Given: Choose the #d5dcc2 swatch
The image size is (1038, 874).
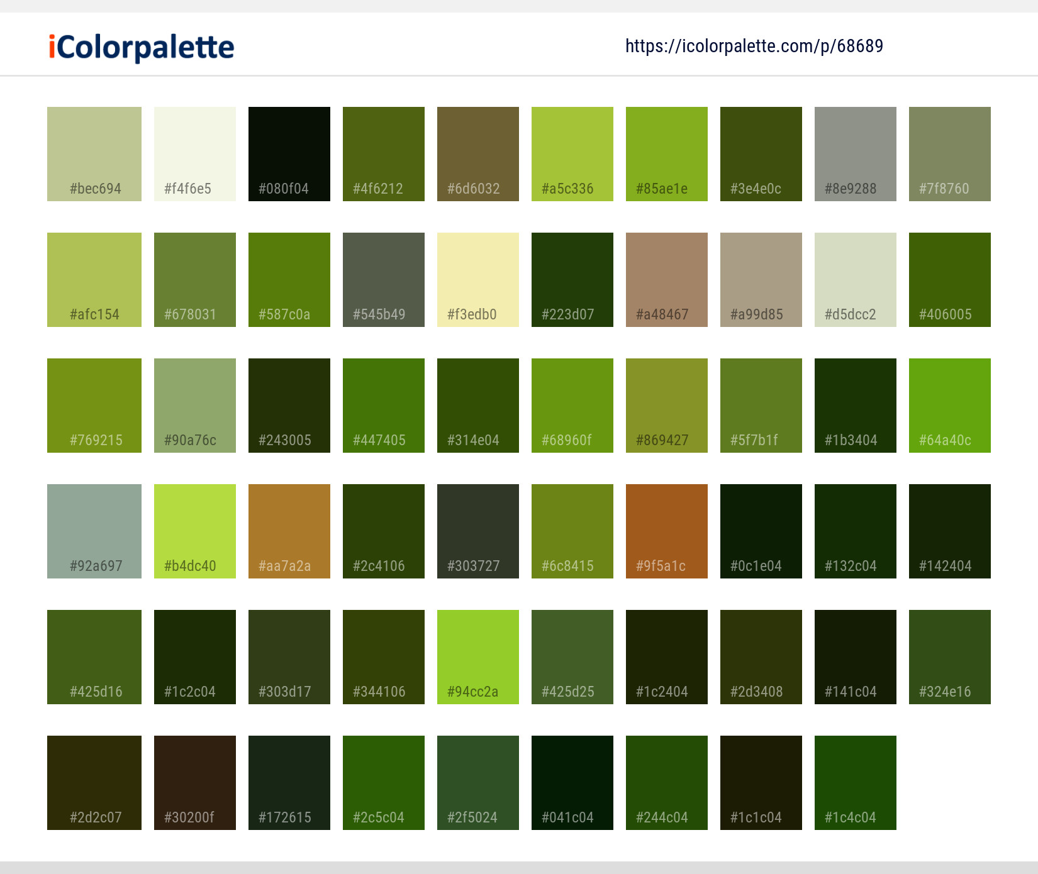Looking at the screenshot, I should click(856, 280).
